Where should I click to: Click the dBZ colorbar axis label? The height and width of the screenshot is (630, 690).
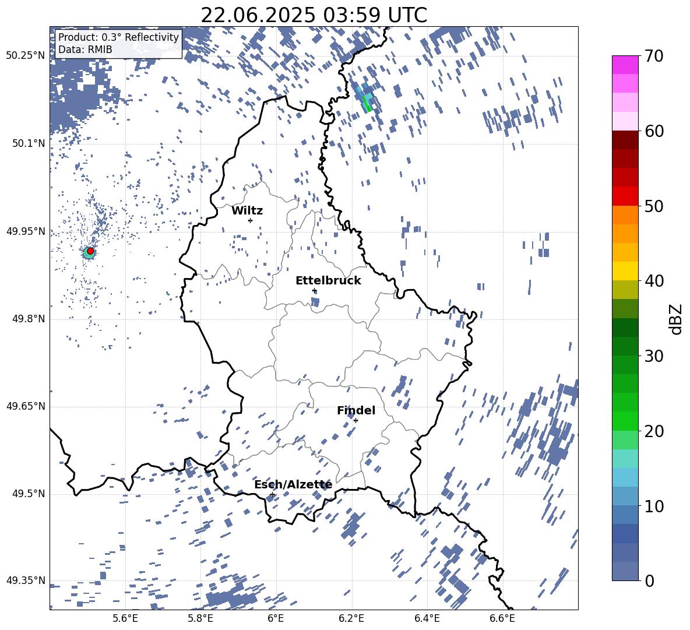tap(675, 319)
